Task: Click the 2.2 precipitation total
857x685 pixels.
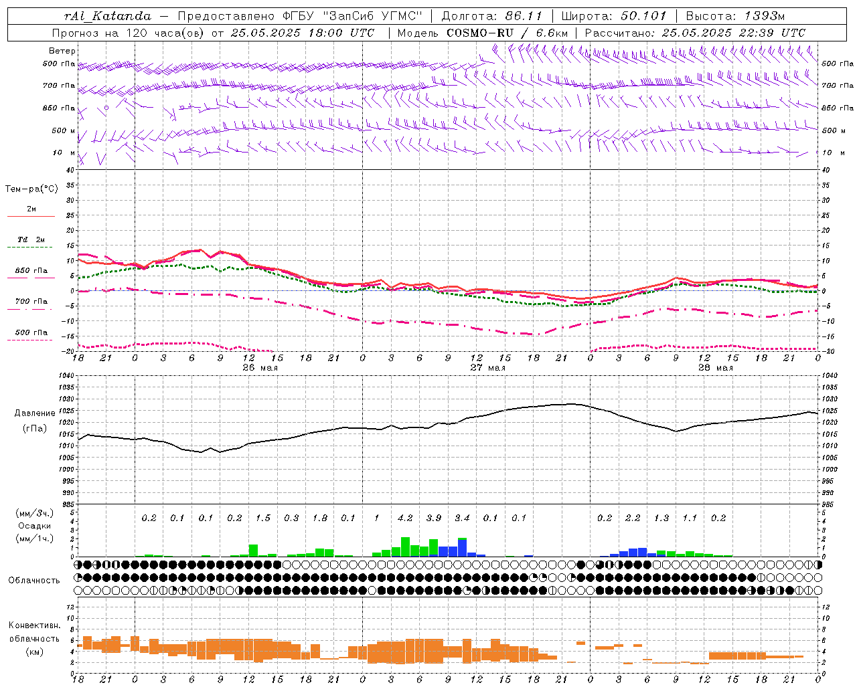Action: (633, 518)
